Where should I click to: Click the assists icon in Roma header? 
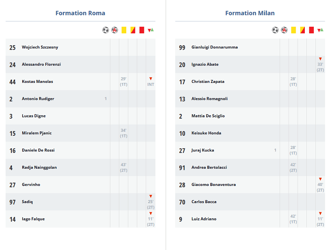115,30
